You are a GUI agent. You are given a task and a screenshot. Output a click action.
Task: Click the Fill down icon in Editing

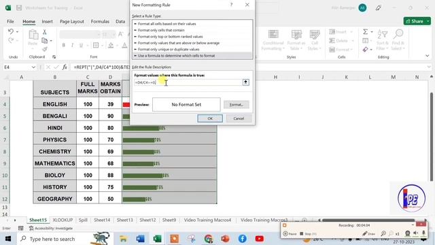pyautogui.click(x=366, y=41)
